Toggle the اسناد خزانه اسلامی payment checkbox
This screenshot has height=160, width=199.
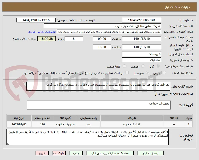(x=127, y=72)
